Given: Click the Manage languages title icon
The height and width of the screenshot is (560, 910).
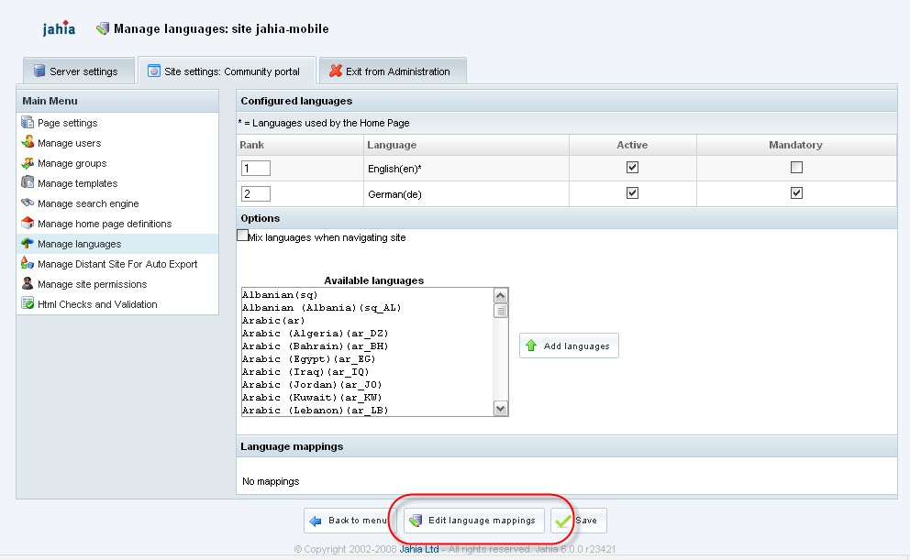Looking at the screenshot, I should (103, 27).
